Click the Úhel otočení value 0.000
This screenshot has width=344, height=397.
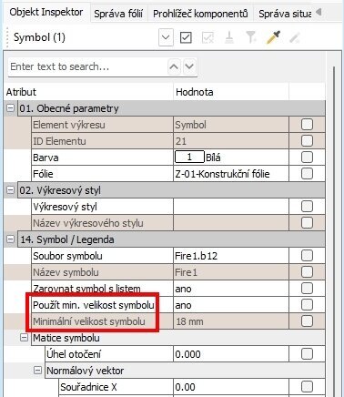[x=187, y=354]
